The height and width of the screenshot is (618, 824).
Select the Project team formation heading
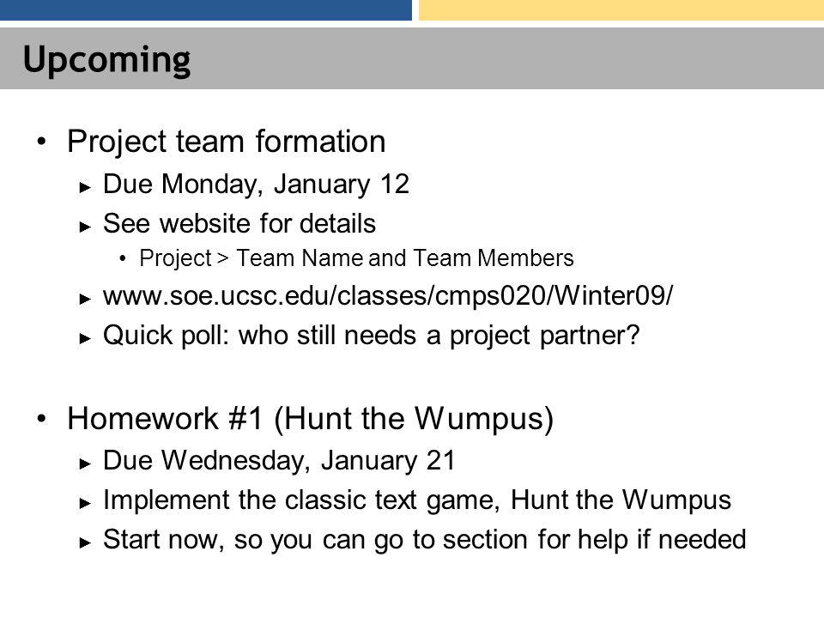[227, 142]
